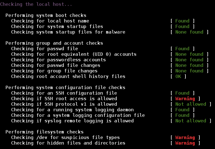Image resolution: width=215 pixels, height=149 pixels.
Task: Click "Performing group and account checks" heading
Action: 54,43
